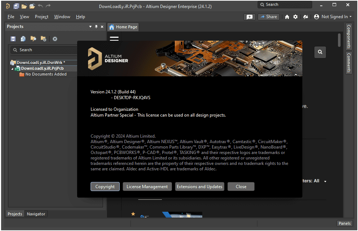Open the Projects panel dropdown menu
The image size is (358, 231).
(89, 27)
